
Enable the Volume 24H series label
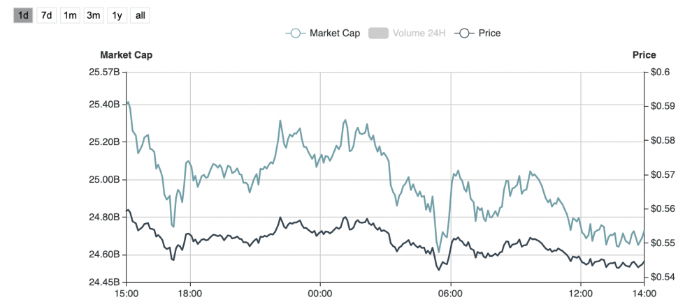tap(419, 33)
